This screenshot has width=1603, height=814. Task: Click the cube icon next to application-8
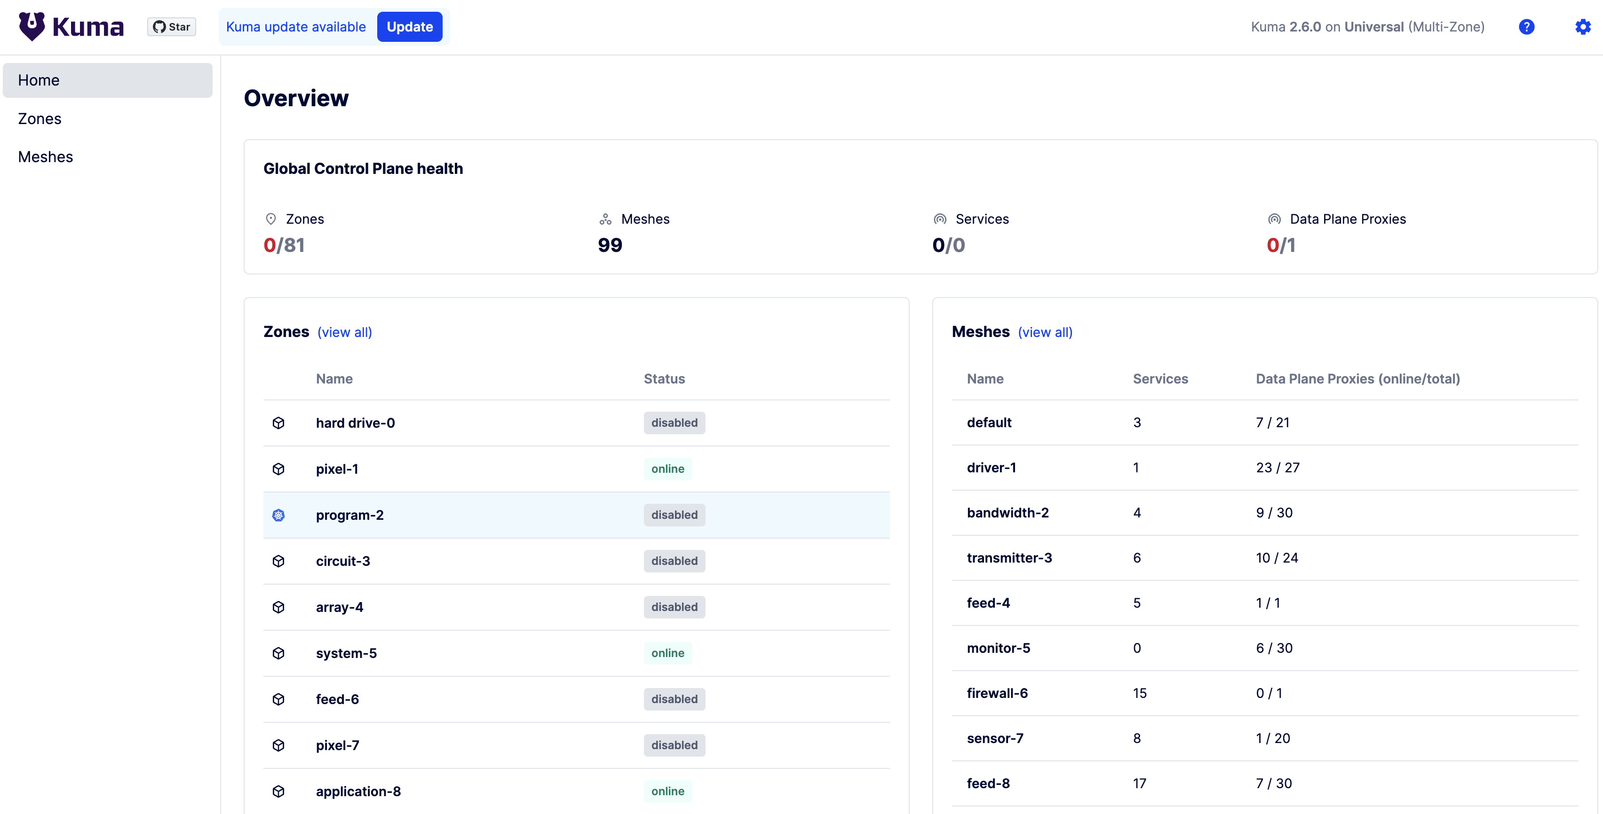[x=278, y=791]
